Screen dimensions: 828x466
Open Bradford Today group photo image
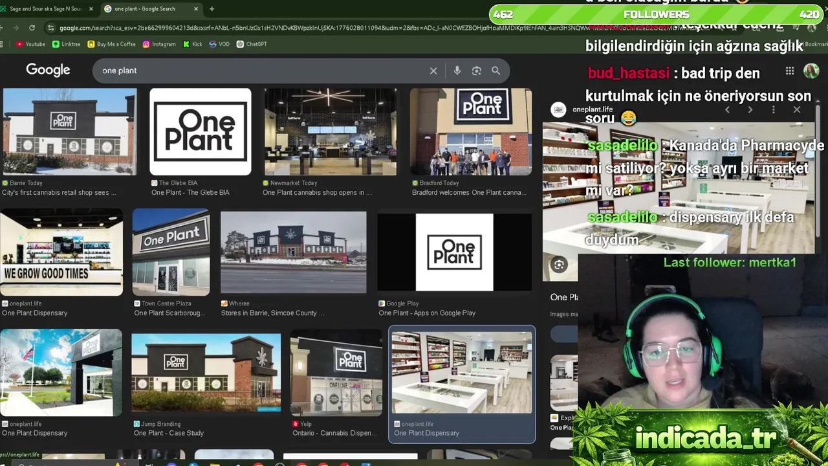click(x=471, y=132)
